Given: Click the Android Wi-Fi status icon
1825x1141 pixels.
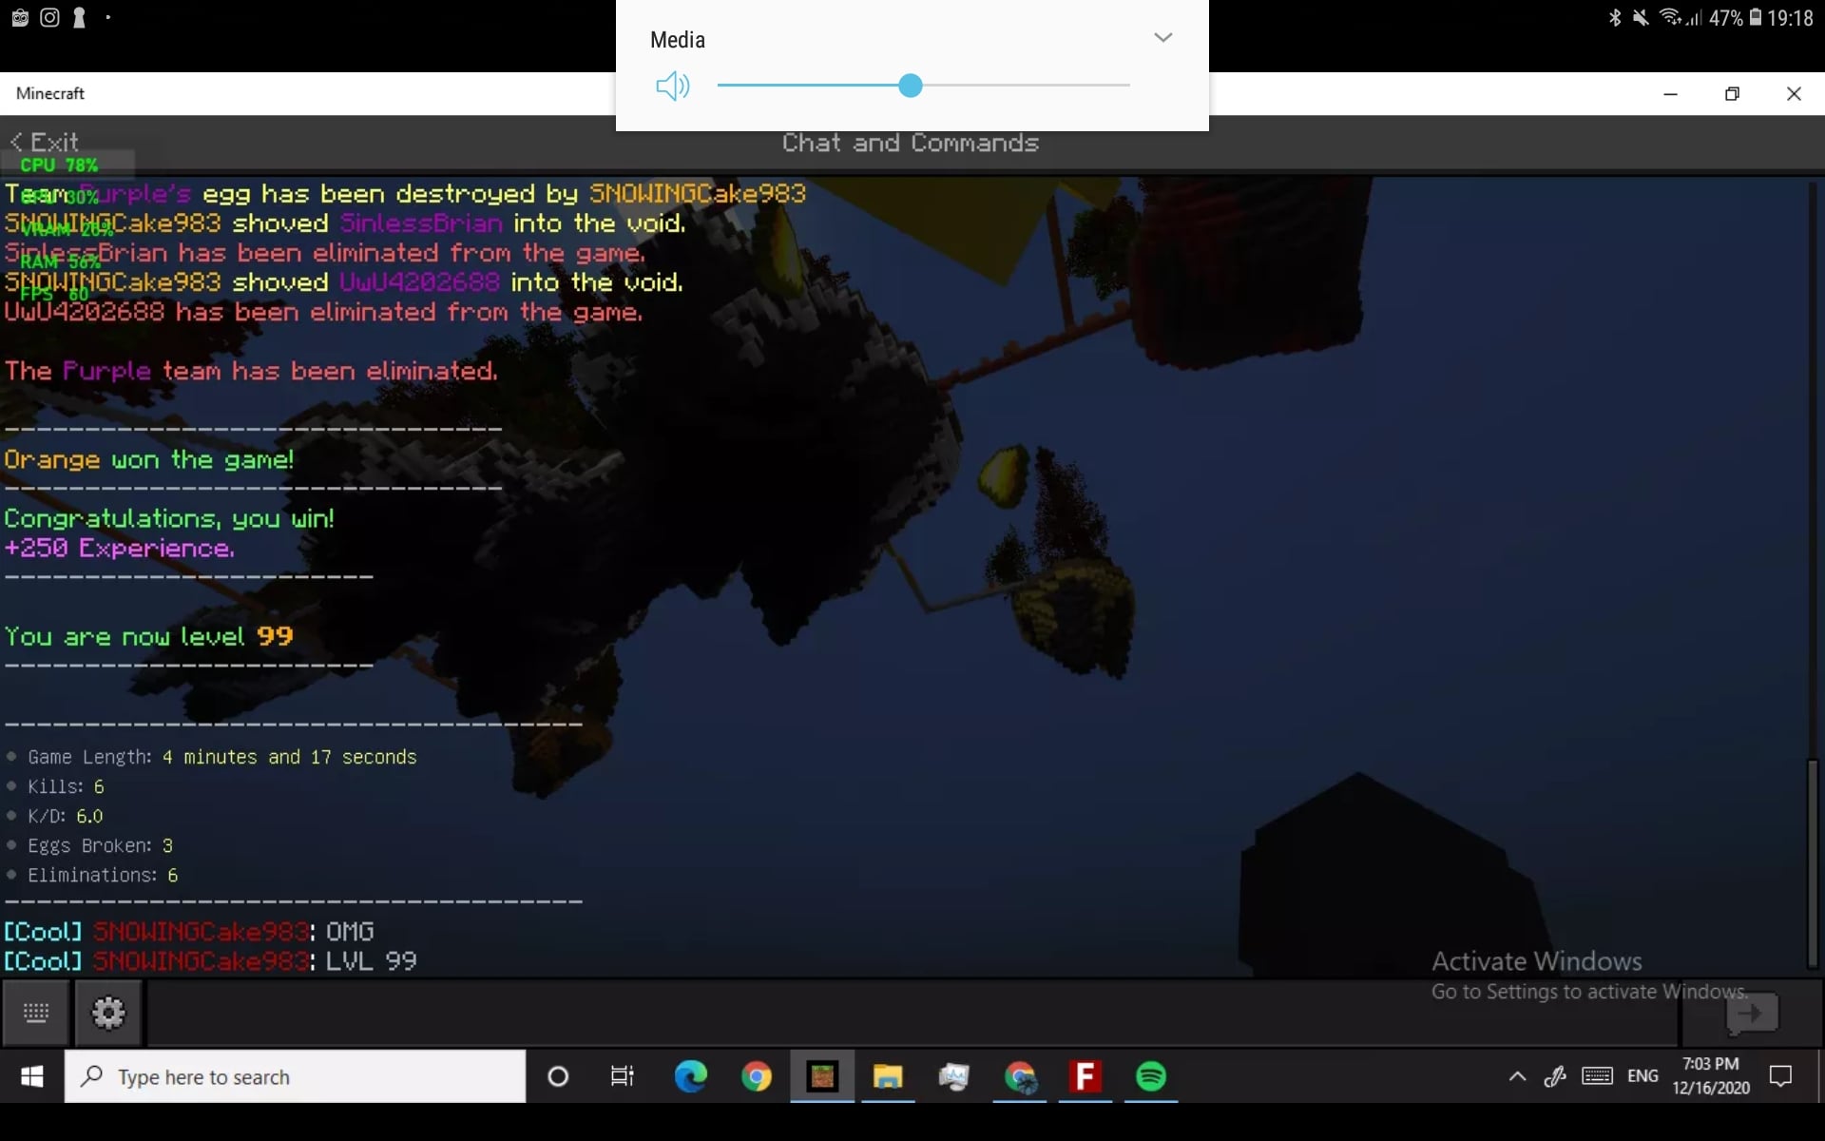Looking at the screenshot, I should tap(1669, 17).
